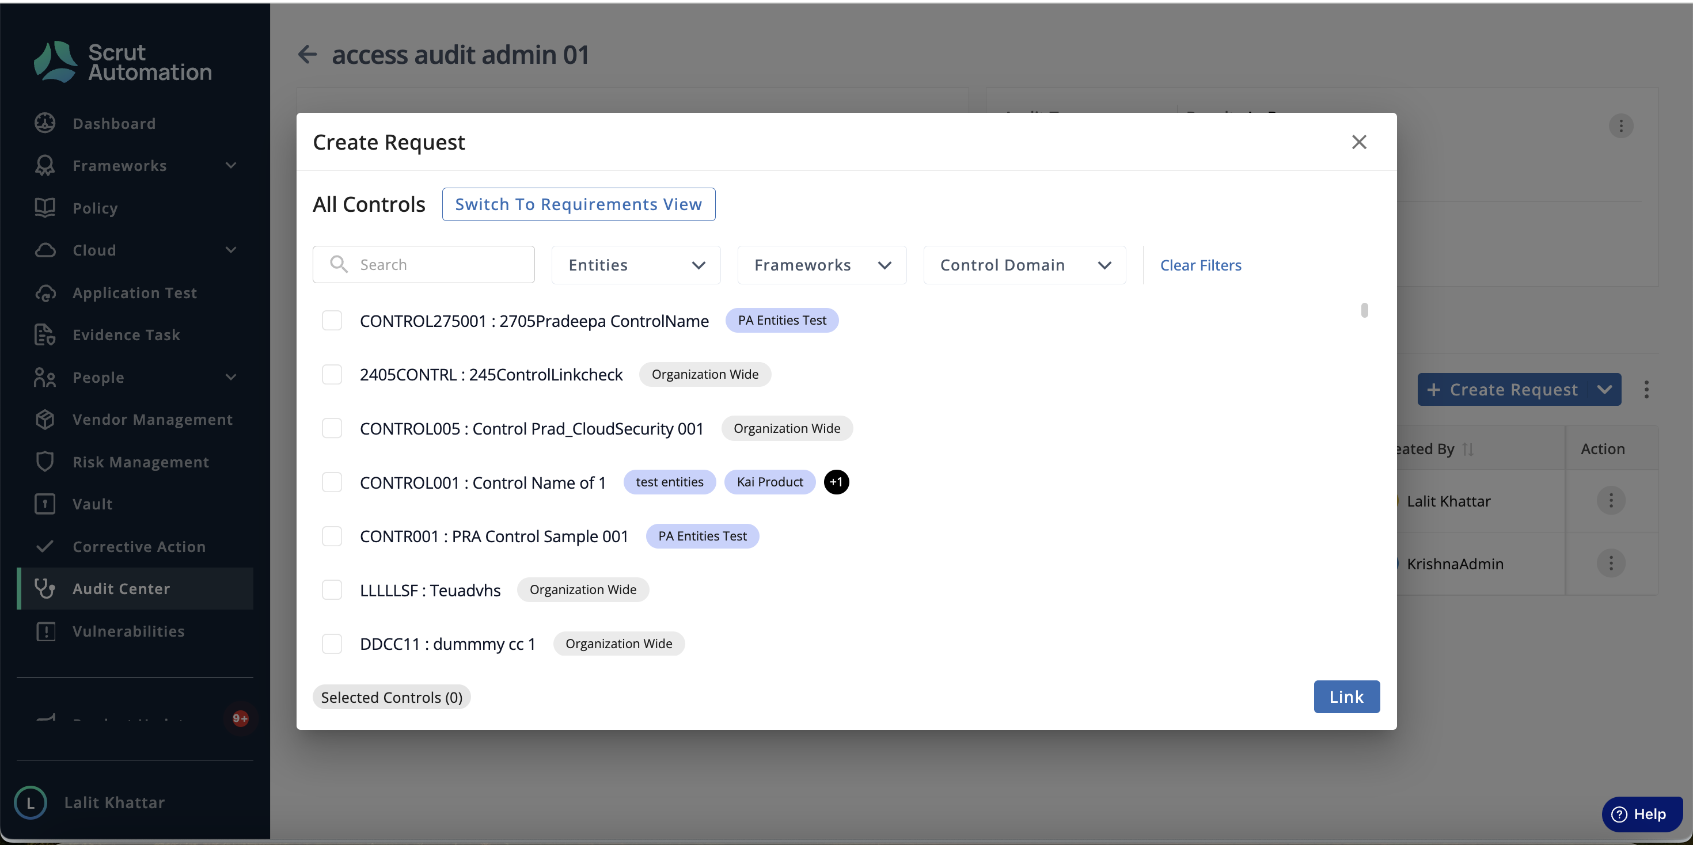
Task: Click the Evidence Task document icon
Action: pyautogui.click(x=45, y=334)
